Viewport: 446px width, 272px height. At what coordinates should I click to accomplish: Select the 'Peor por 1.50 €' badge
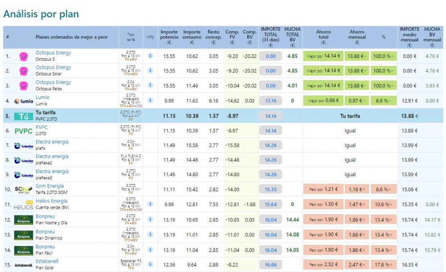point(323,204)
